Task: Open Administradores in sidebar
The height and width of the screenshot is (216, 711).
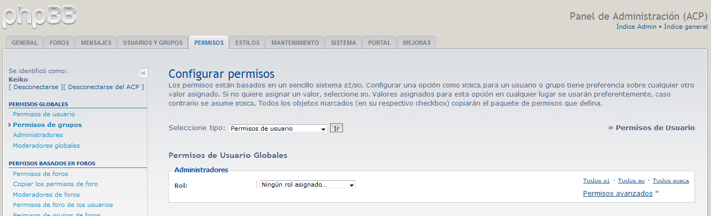Action: 37,135
